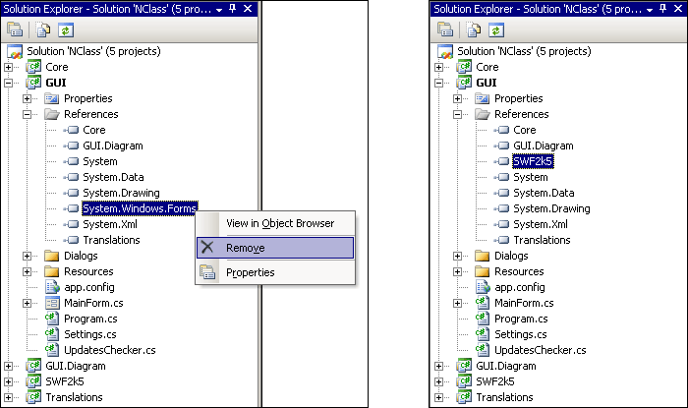Click Properties toolbar icon in left Solution Explorer
Image resolution: width=688 pixels, height=408 pixels.
15,29
